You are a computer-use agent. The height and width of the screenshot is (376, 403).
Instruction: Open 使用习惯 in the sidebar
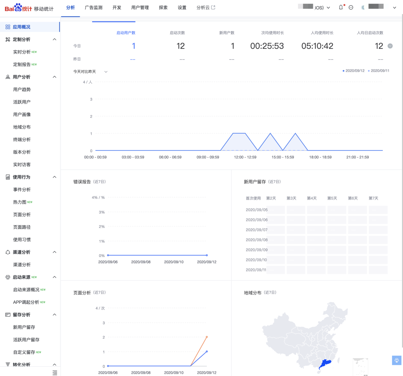(x=22, y=240)
